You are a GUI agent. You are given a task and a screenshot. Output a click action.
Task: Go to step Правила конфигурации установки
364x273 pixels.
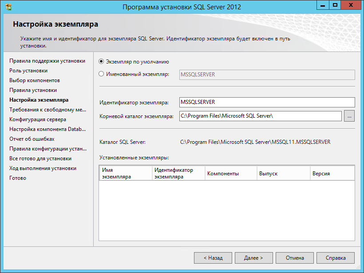tap(48, 149)
